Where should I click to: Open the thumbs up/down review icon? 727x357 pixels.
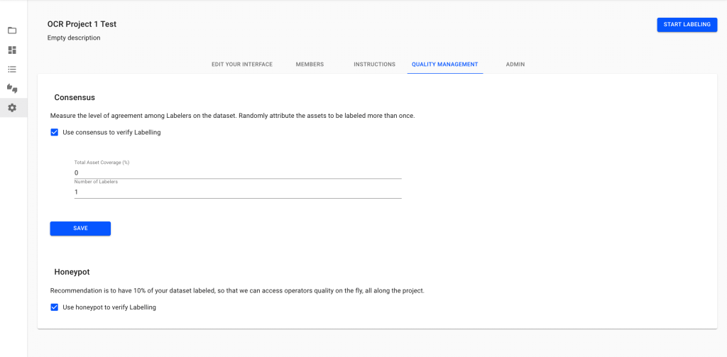pos(12,88)
